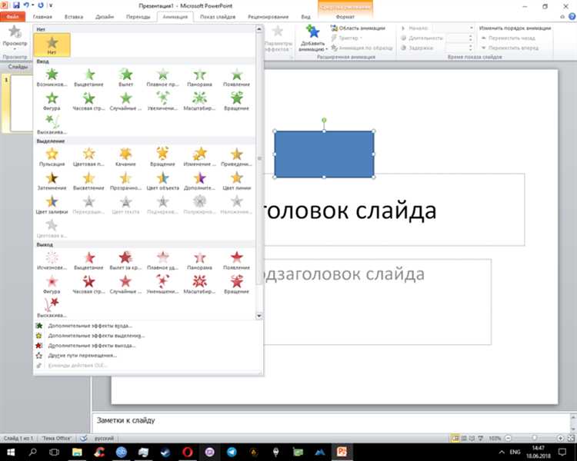This screenshot has height=461, width=577.
Task: Select the "Нет" no-animation star
Action: click(x=52, y=45)
